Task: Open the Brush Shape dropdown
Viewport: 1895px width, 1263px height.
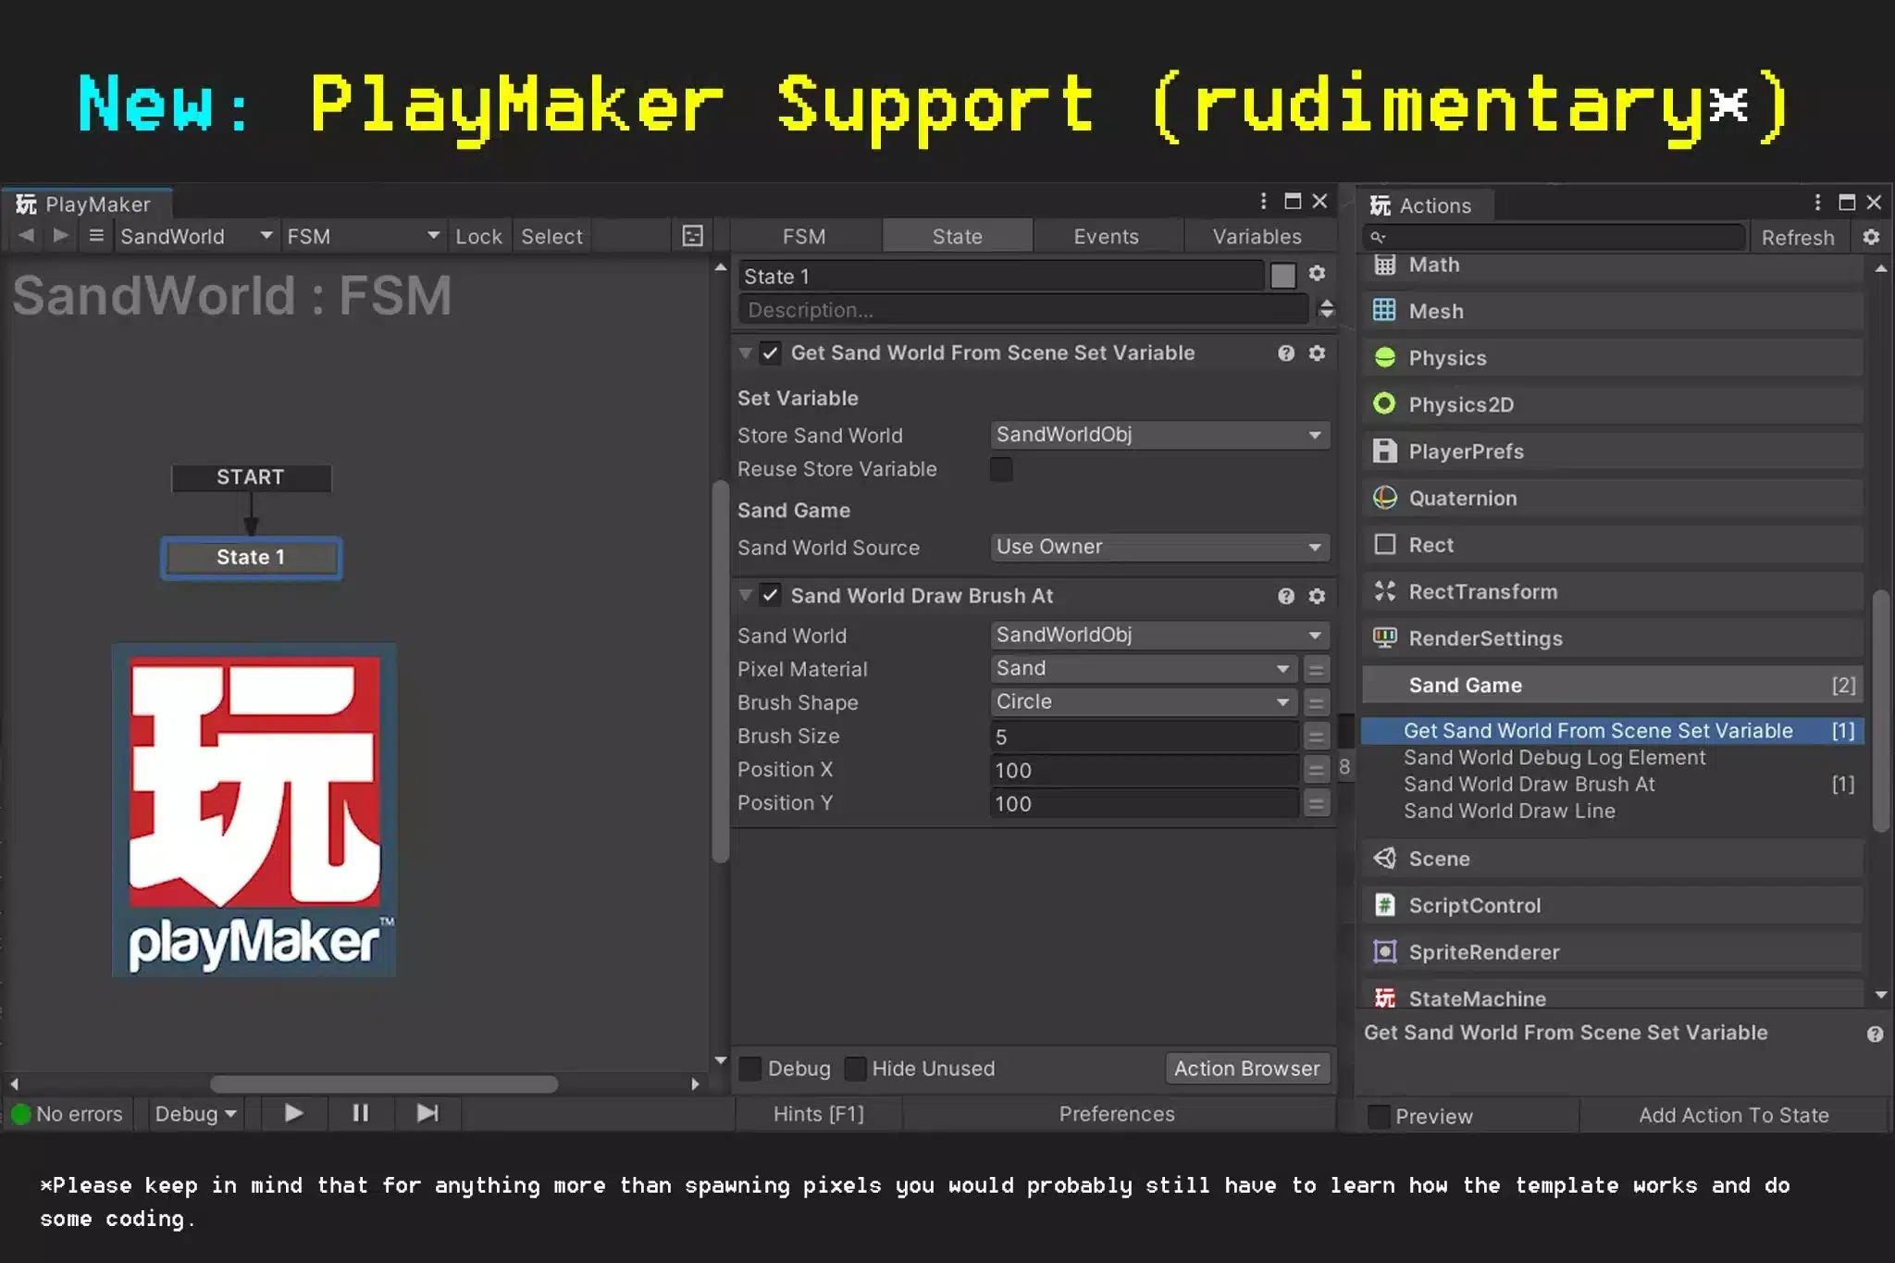Action: click(1143, 701)
